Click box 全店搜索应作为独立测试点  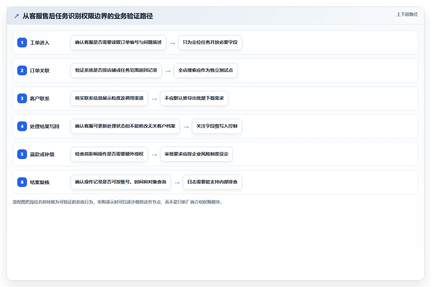206,70
